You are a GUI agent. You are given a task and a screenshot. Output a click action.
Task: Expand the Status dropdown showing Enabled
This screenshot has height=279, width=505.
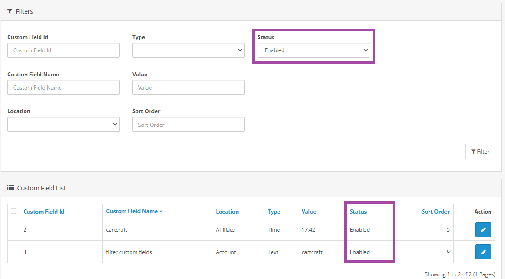pyautogui.click(x=313, y=50)
